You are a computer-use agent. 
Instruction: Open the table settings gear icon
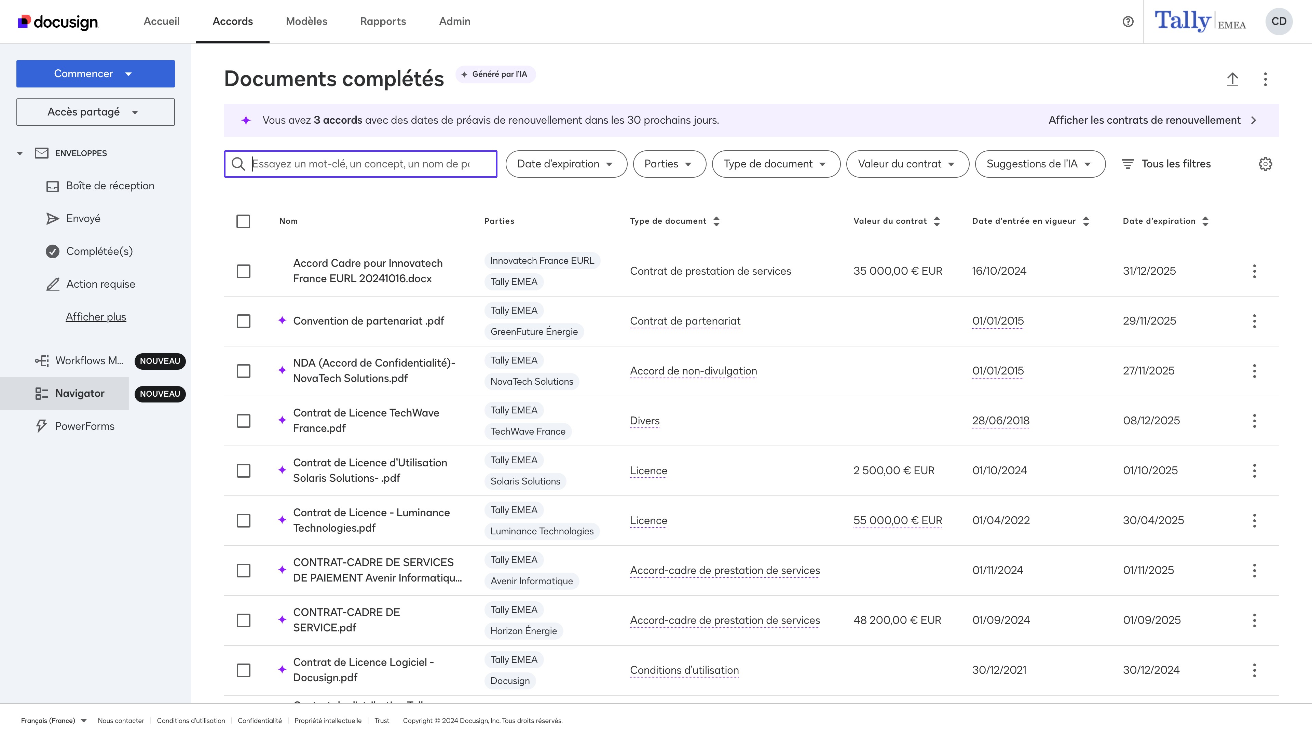(1265, 164)
